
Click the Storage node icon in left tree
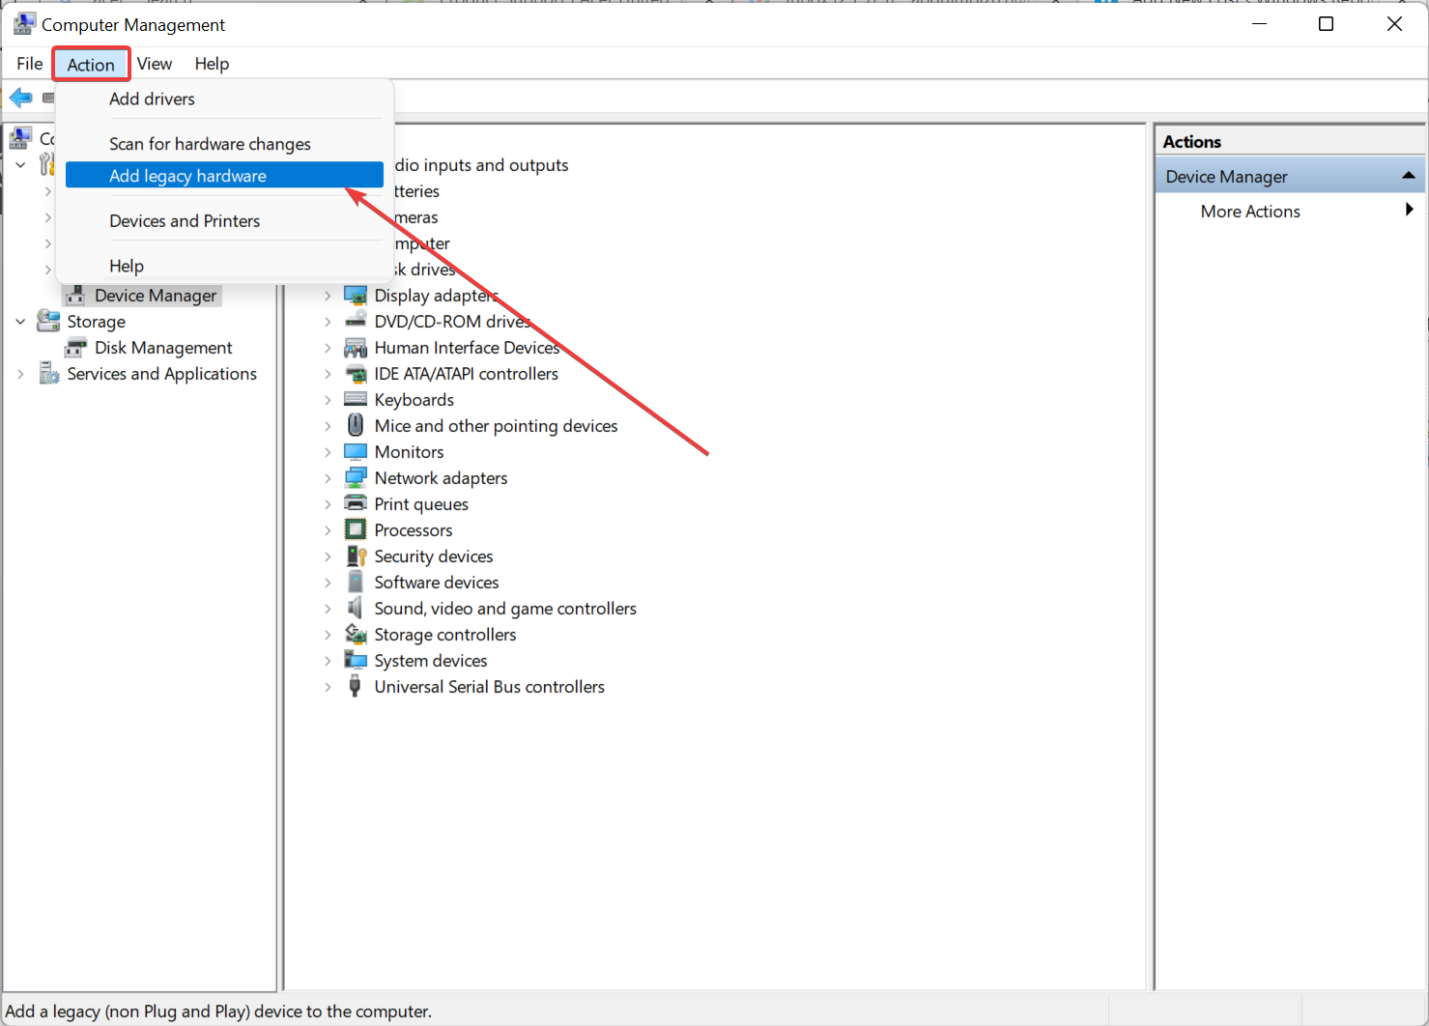click(48, 321)
